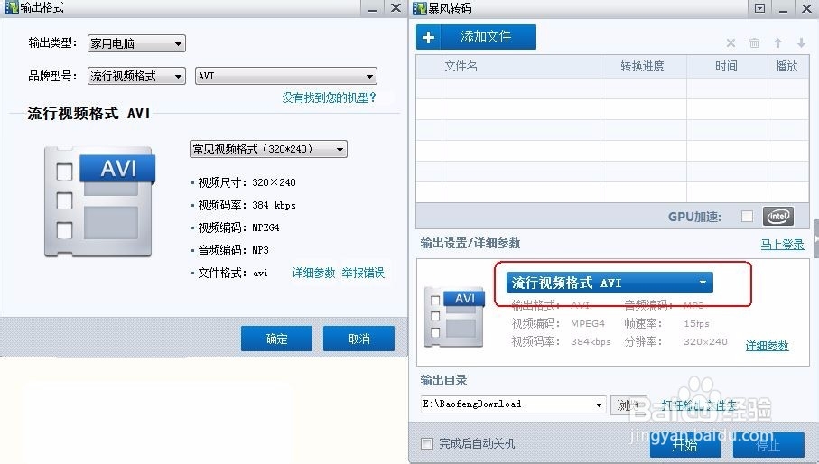This screenshot has height=464, width=819.
Task: Click the 确定 button
Action: (x=277, y=339)
